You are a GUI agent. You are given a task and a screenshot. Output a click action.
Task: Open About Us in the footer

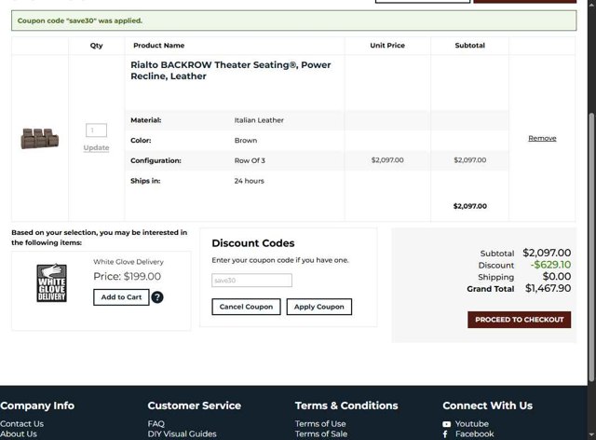coord(19,433)
